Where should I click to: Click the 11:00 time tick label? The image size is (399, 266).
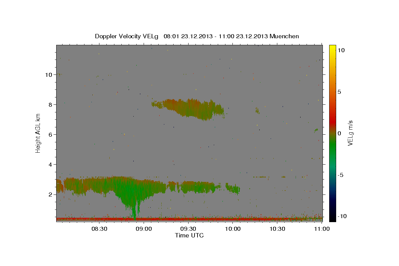point(322,229)
